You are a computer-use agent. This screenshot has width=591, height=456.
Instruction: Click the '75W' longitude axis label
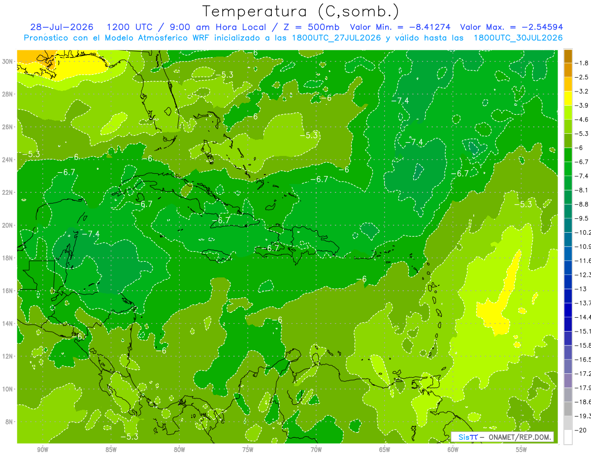pyautogui.click(x=248, y=450)
